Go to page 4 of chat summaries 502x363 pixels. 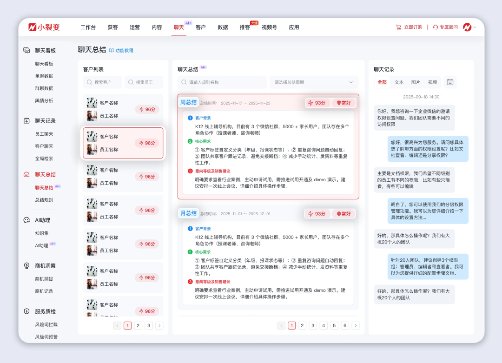click(324, 326)
